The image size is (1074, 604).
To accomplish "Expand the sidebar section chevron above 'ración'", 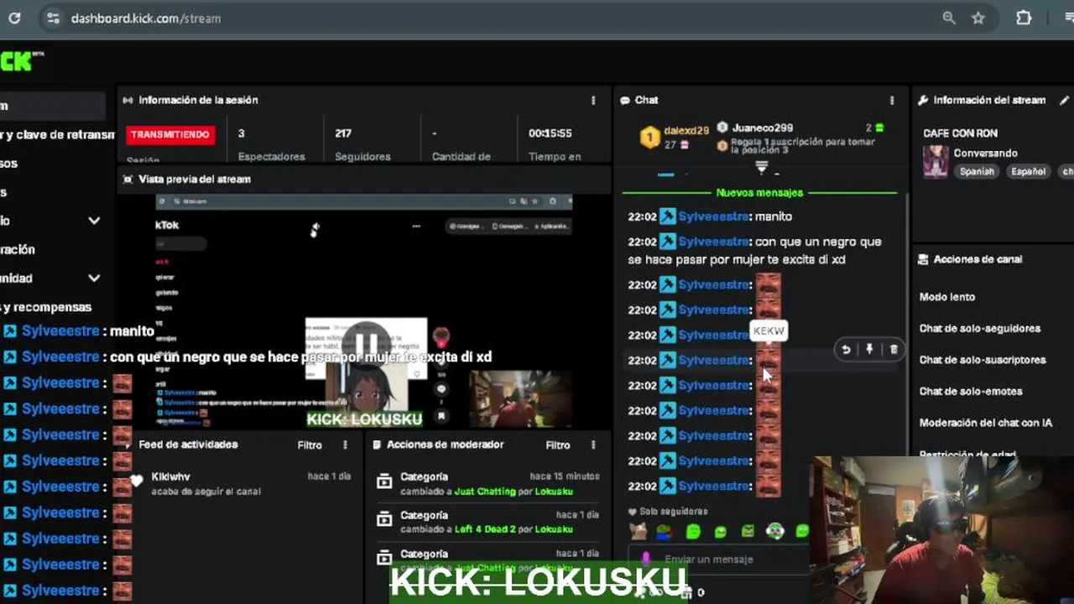I will [x=94, y=221].
